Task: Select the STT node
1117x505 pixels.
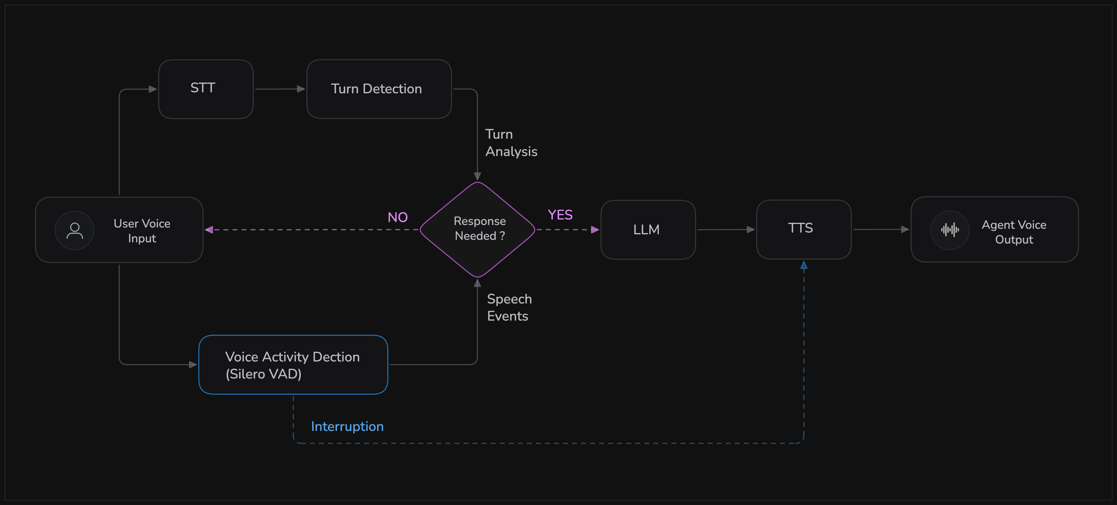Action: 206,89
